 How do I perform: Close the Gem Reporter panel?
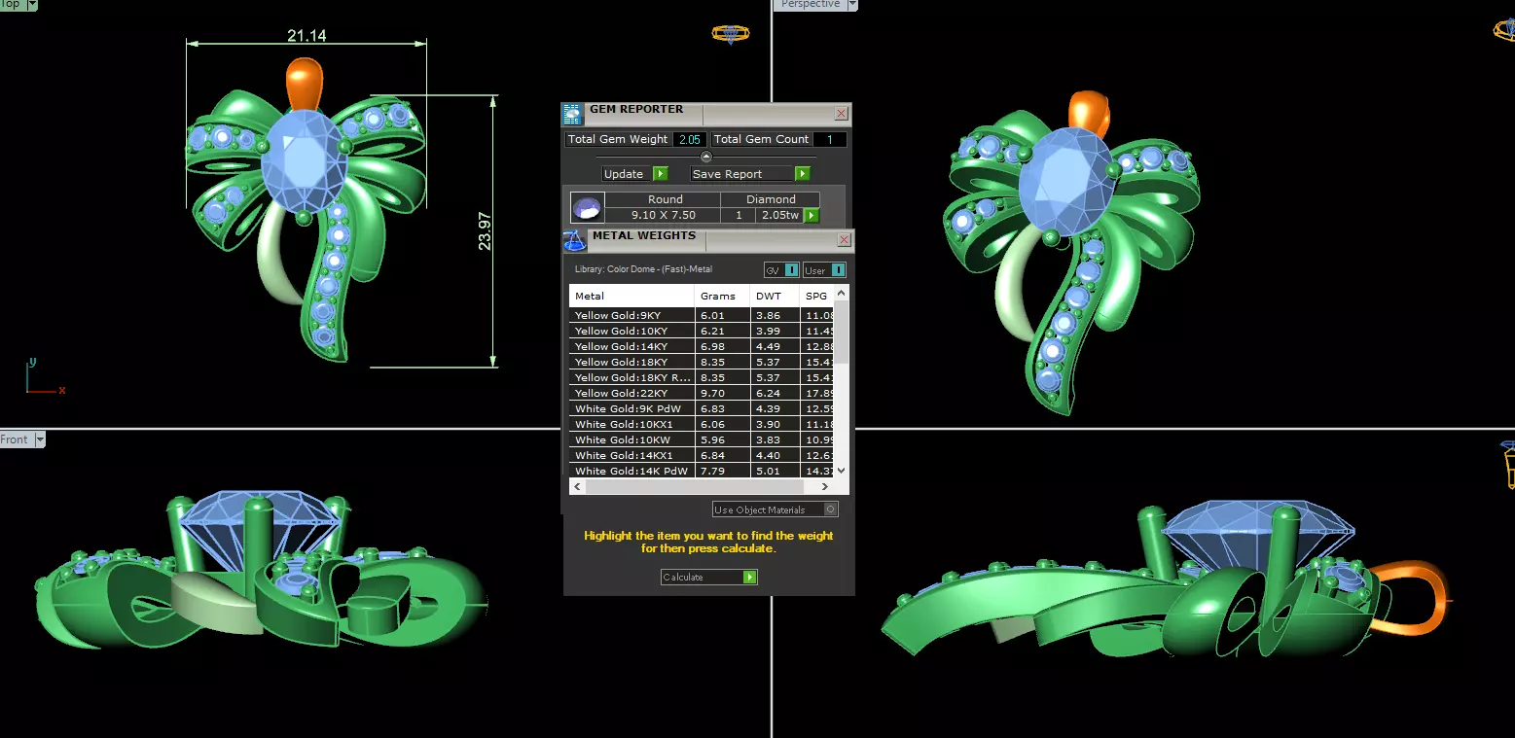point(842,114)
